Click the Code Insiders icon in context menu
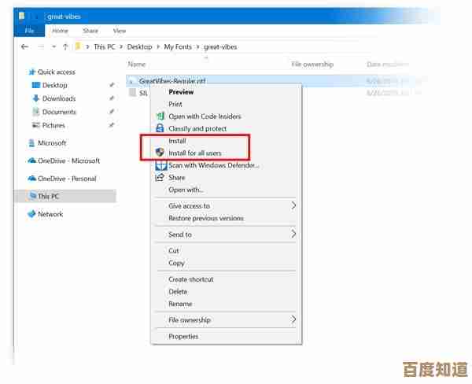This screenshot has width=472, height=384. (x=160, y=116)
